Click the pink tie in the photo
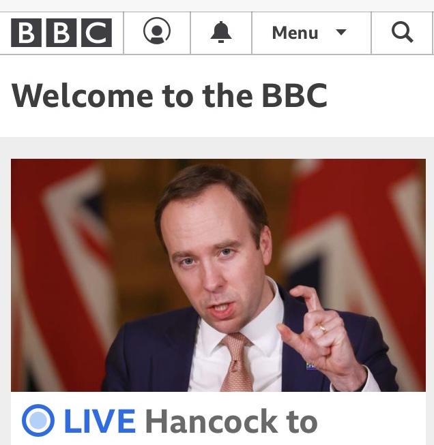This screenshot has height=445, width=434. (237, 363)
